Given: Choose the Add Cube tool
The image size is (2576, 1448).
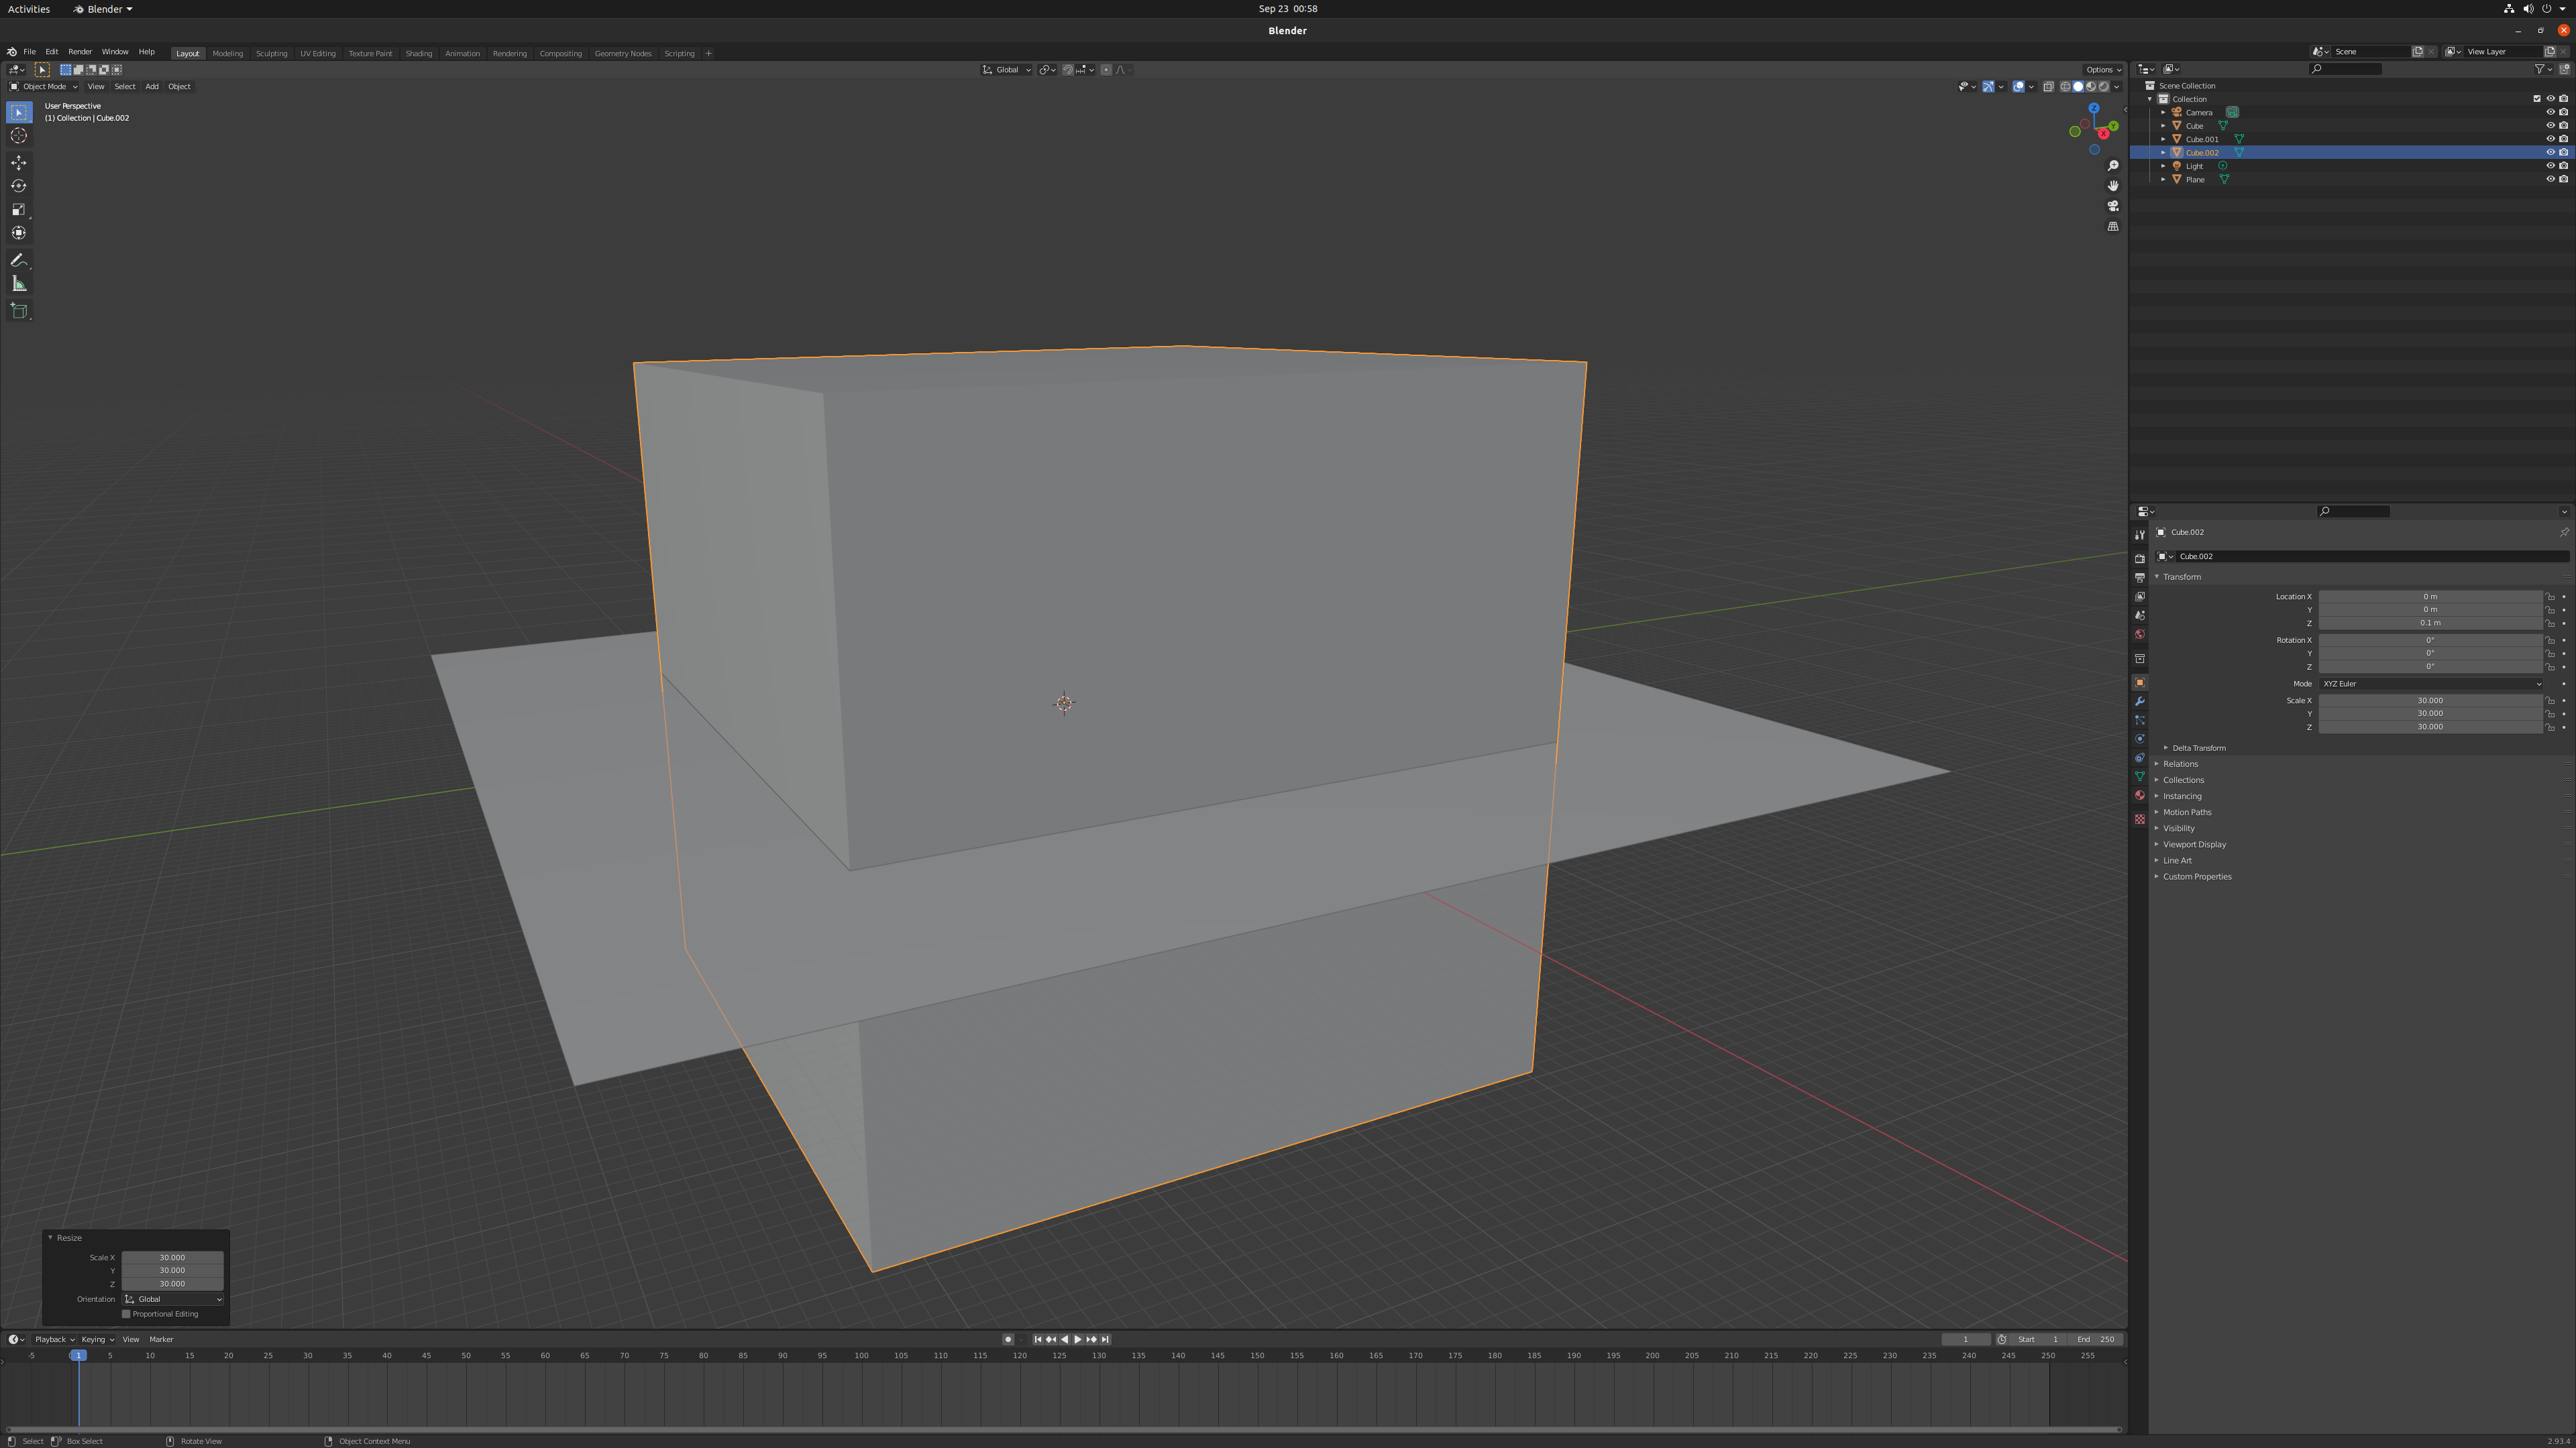Looking at the screenshot, I should (19, 311).
